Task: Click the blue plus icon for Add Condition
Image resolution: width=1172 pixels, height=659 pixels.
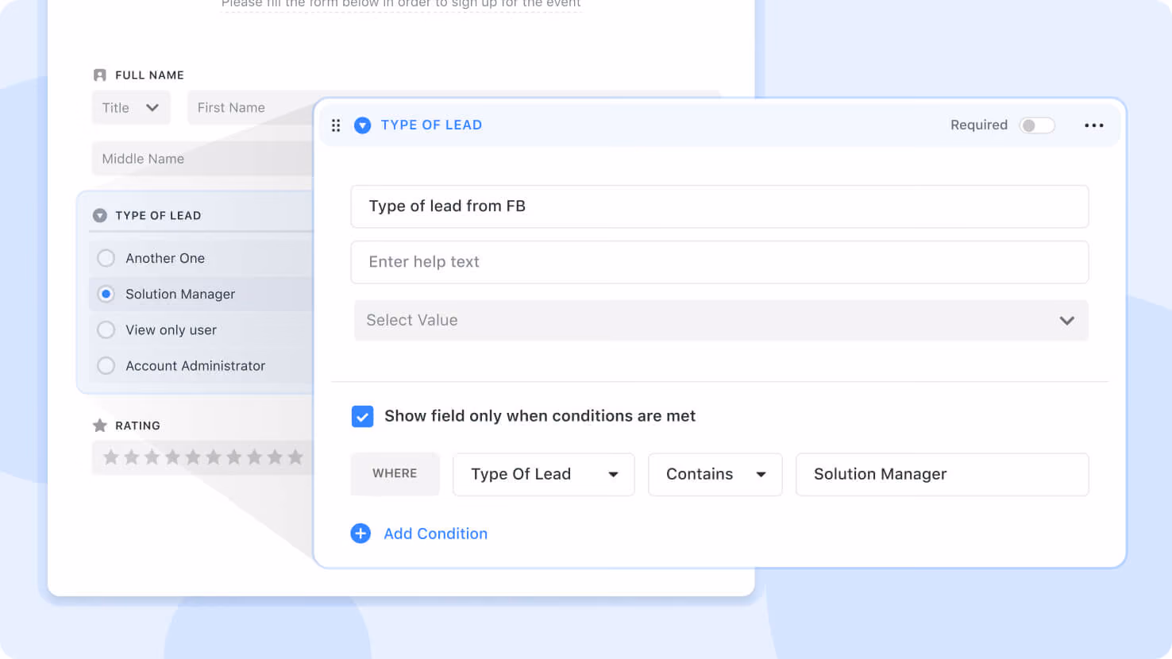Action: coord(360,534)
